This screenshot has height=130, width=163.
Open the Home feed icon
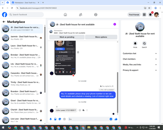(65, 15)
